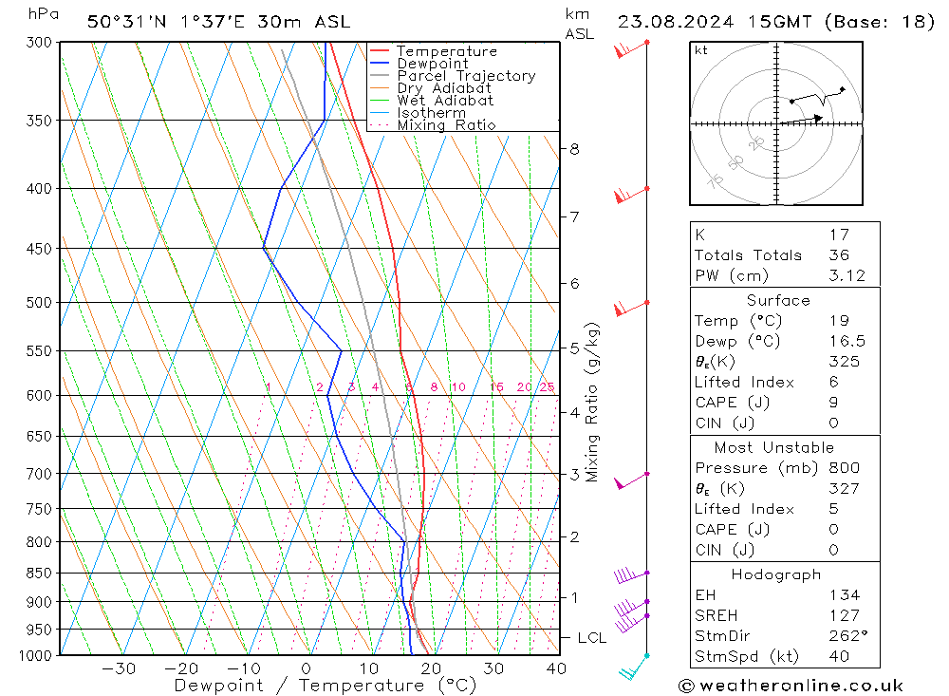949x696 pixels.
Task: Click the EH value 134
Action: [x=845, y=594]
